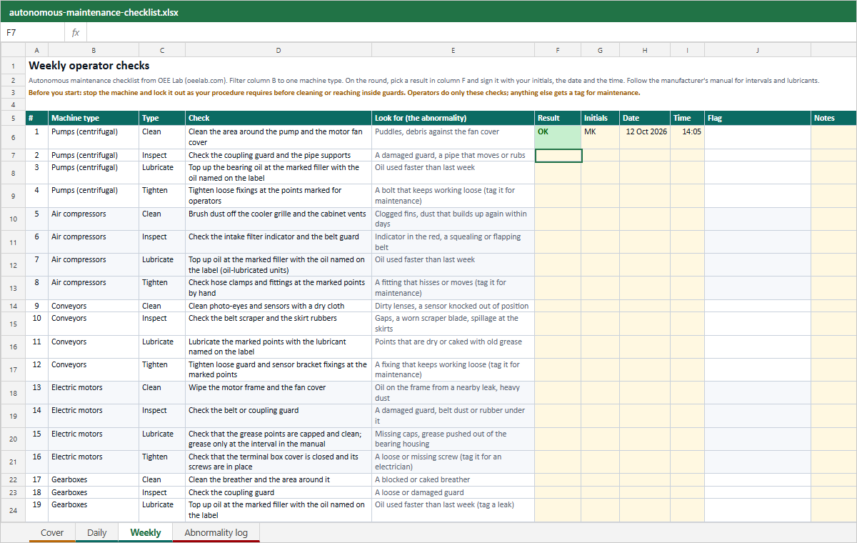Select row 6 header
The image size is (857, 543).
[13, 137]
